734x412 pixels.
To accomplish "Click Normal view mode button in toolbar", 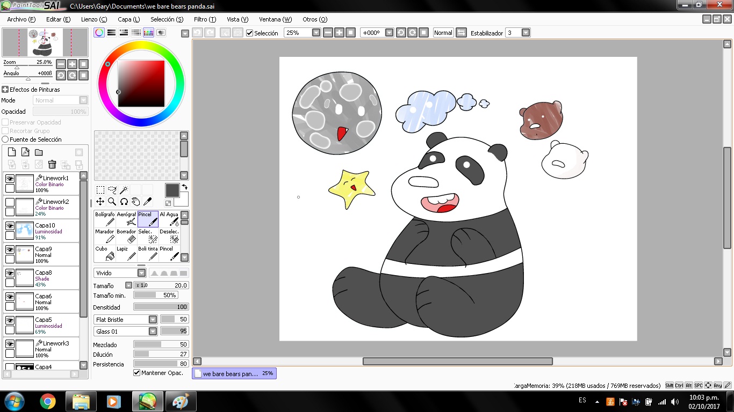I will tap(443, 33).
